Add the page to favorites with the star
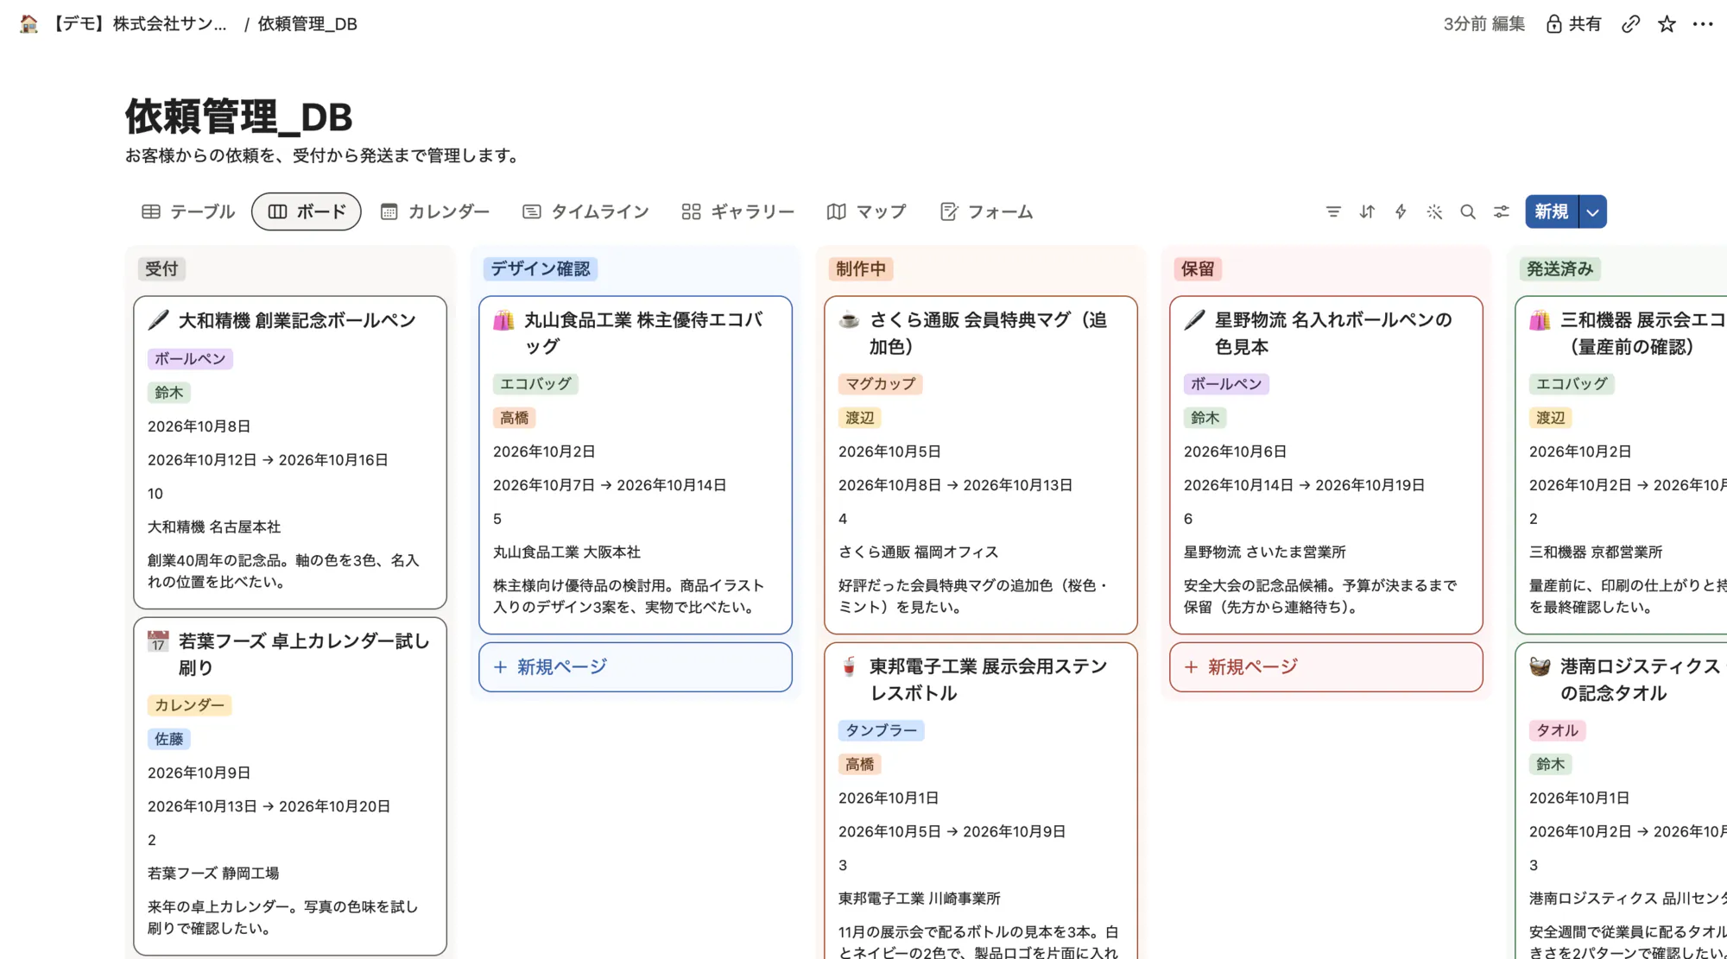The height and width of the screenshot is (959, 1727). point(1667,24)
